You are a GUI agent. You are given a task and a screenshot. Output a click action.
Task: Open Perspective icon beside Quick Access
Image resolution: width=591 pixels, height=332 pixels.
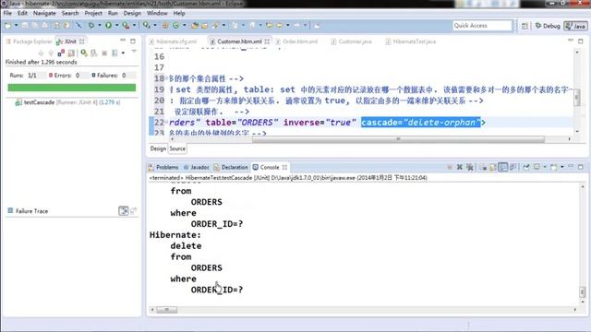[x=525, y=26]
